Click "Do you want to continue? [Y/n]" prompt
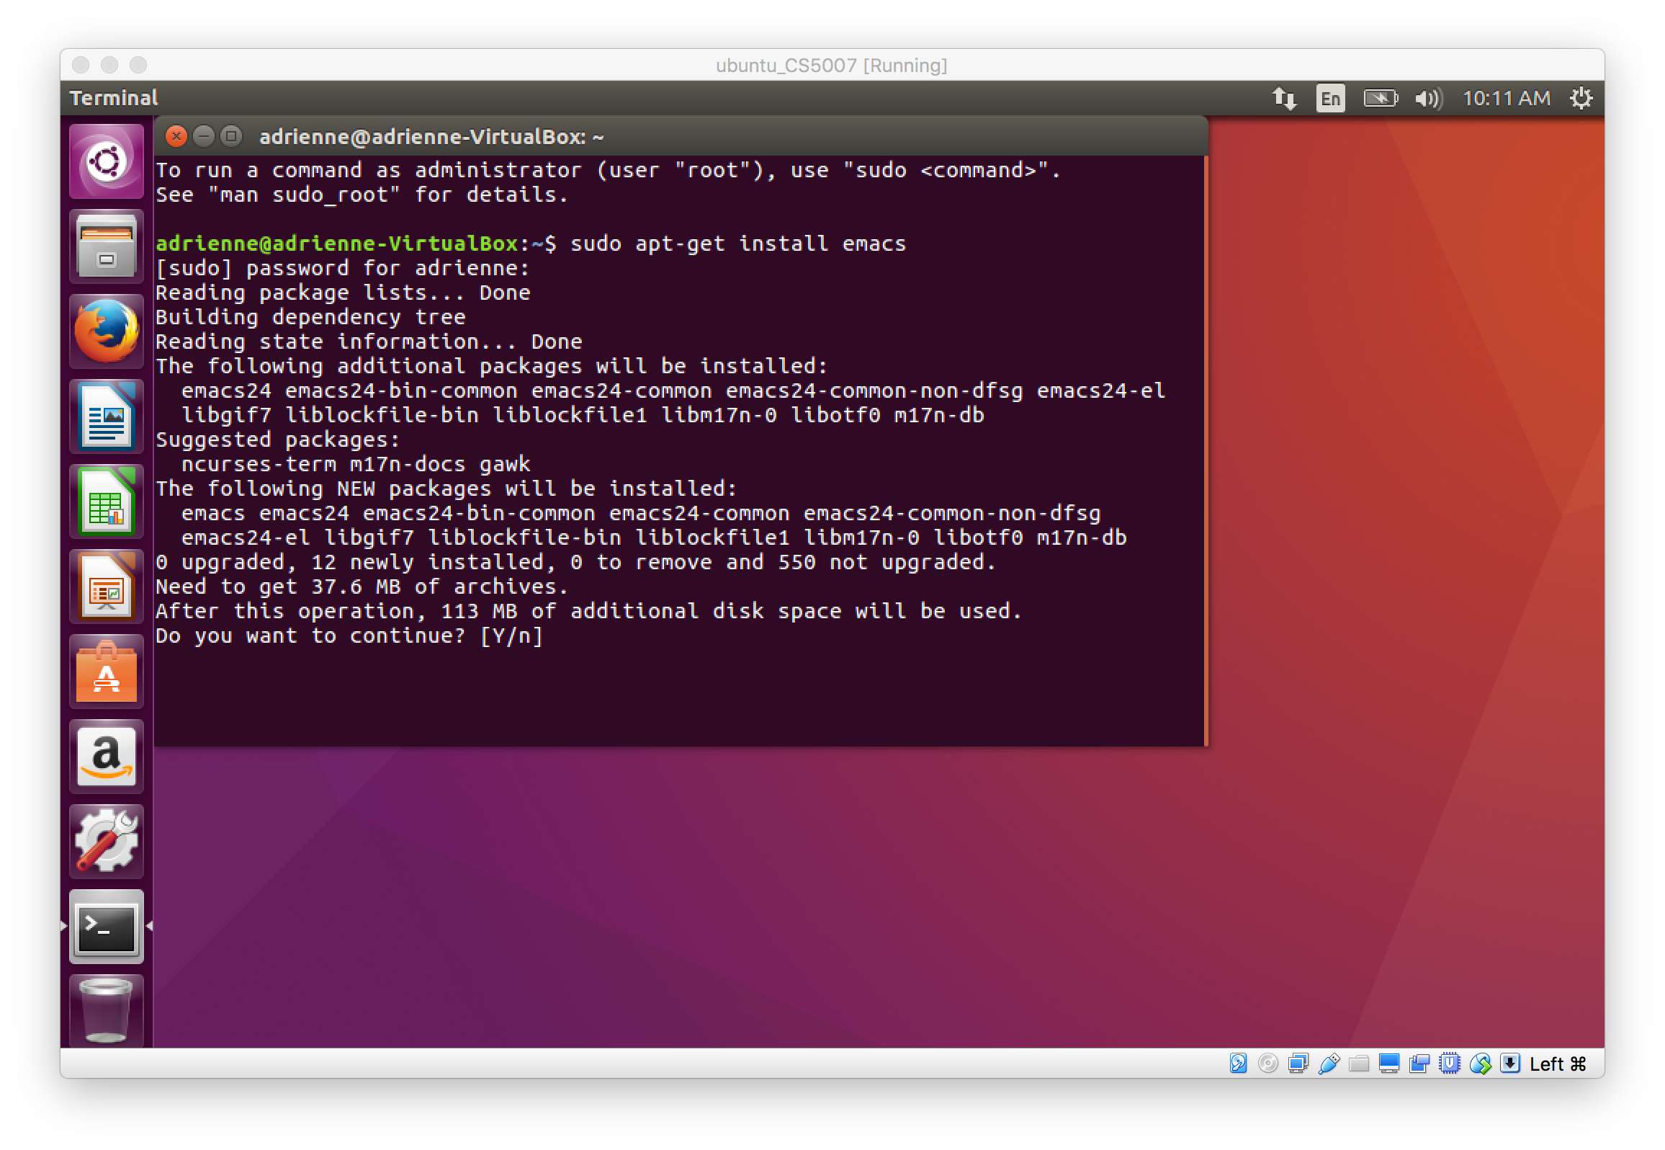Image resolution: width=1665 pixels, height=1150 pixels. [349, 636]
